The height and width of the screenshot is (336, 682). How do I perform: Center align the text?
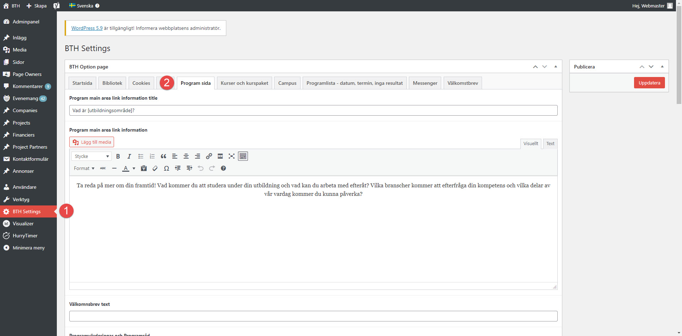pyautogui.click(x=186, y=156)
